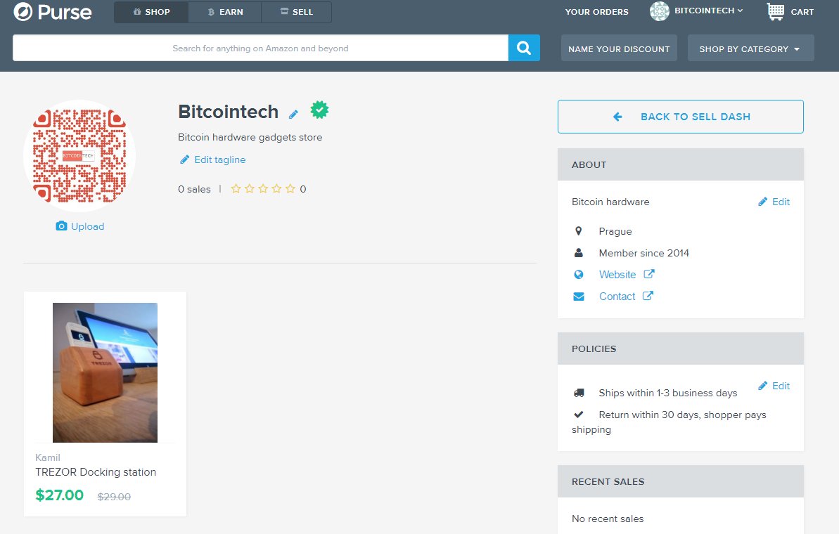Click the green verified badge icon

coord(319,110)
